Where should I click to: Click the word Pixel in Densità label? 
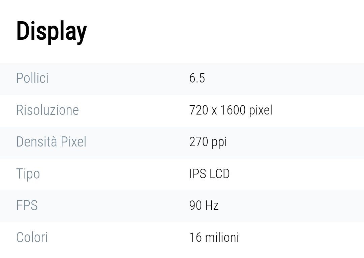[x=73, y=142]
